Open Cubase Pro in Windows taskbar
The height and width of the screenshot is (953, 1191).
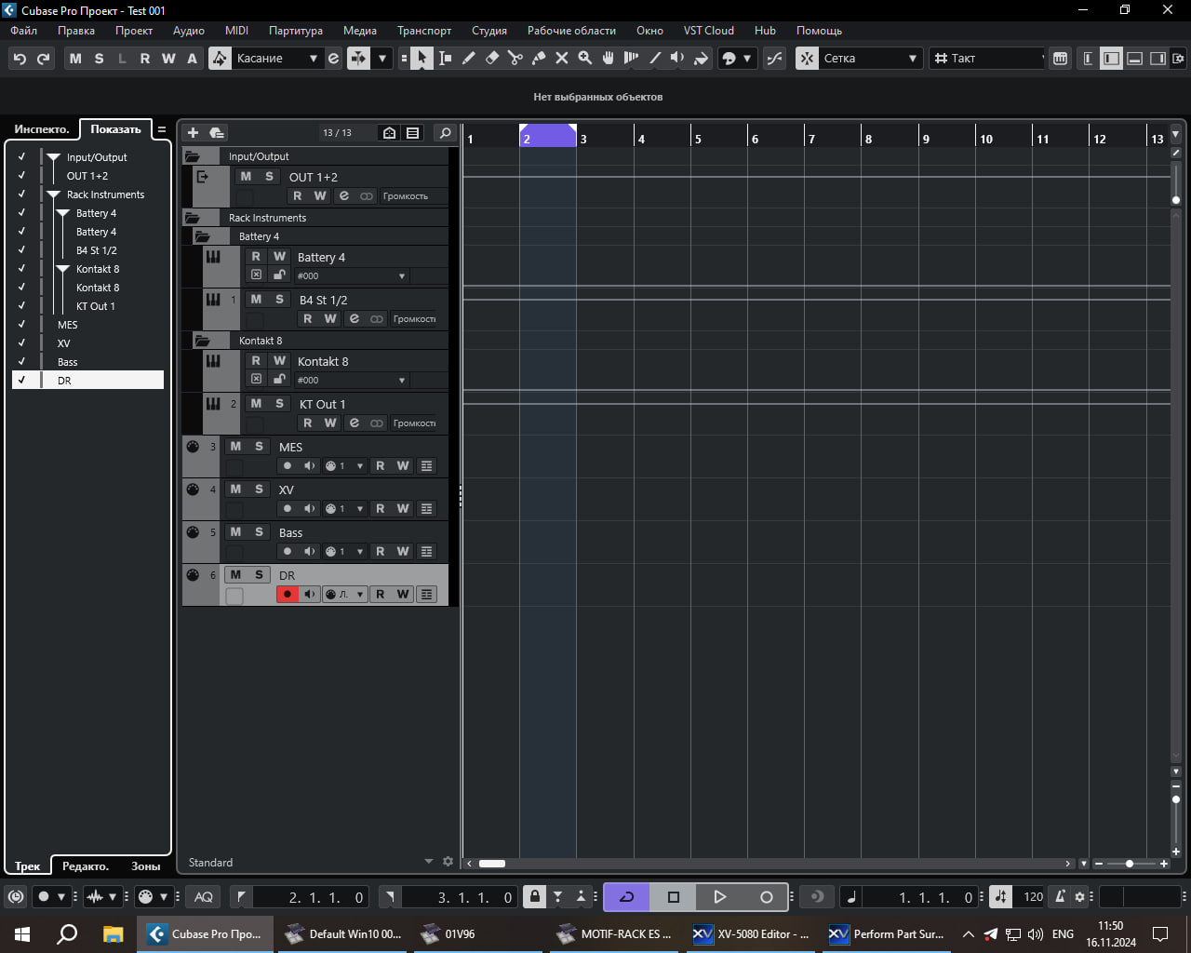pyautogui.click(x=206, y=934)
